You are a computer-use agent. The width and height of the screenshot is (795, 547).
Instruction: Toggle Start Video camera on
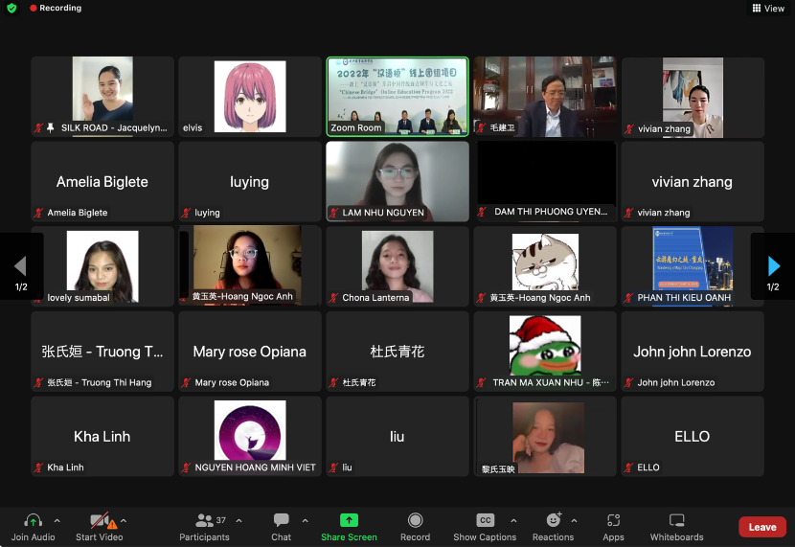point(99,521)
